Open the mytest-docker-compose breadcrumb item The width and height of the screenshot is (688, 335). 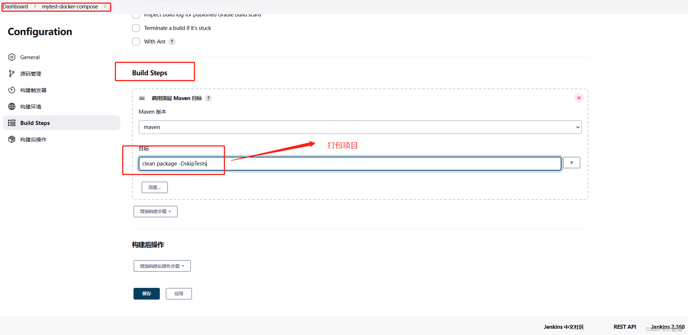tap(70, 6)
